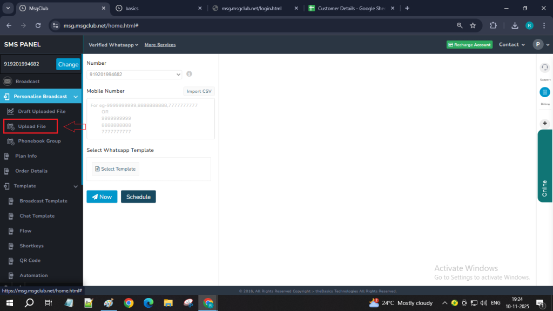Collapse the Personalise Broadcast section
The image size is (553, 311).
(x=76, y=97)
